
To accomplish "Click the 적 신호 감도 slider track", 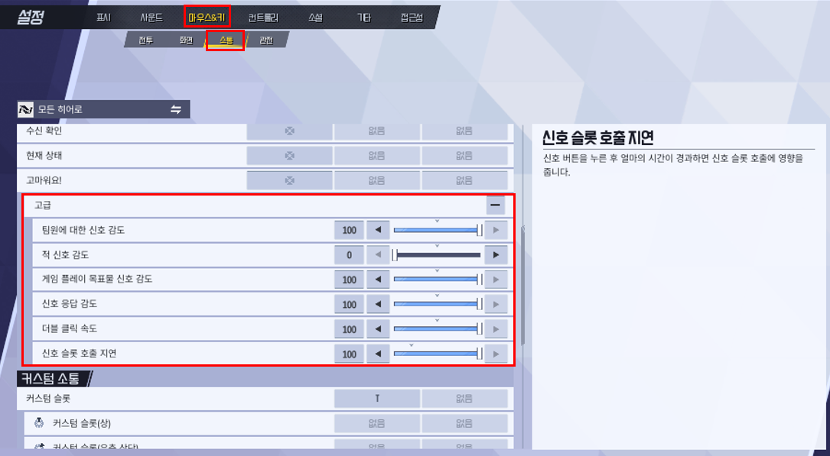I will click(438, 255).
